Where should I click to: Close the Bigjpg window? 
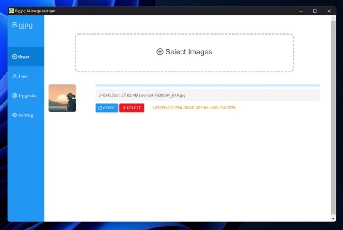(329, 11)
